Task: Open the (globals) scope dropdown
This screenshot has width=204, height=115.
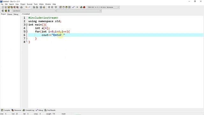Action: pyautogui.click(x=34, y=11)
